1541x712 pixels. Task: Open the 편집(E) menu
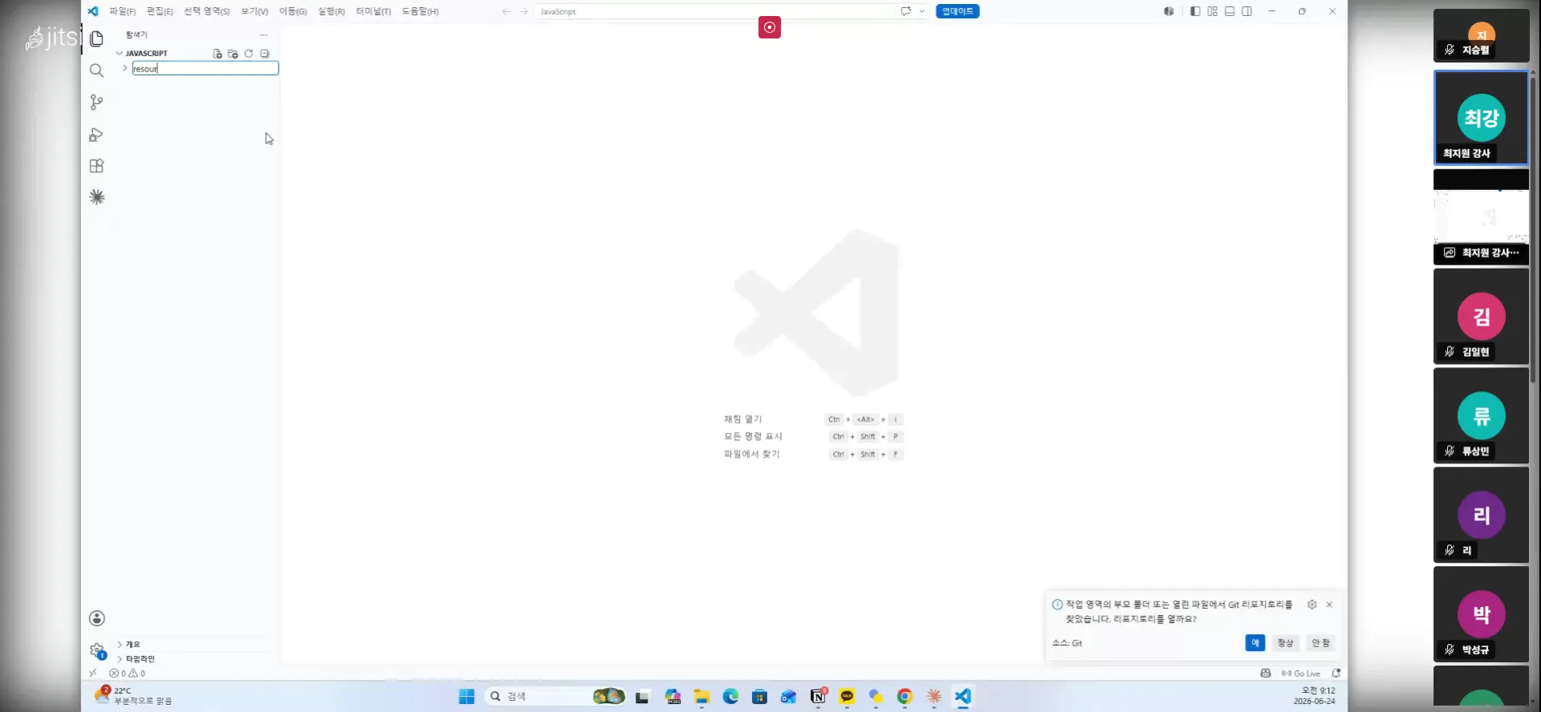(160, 11)
